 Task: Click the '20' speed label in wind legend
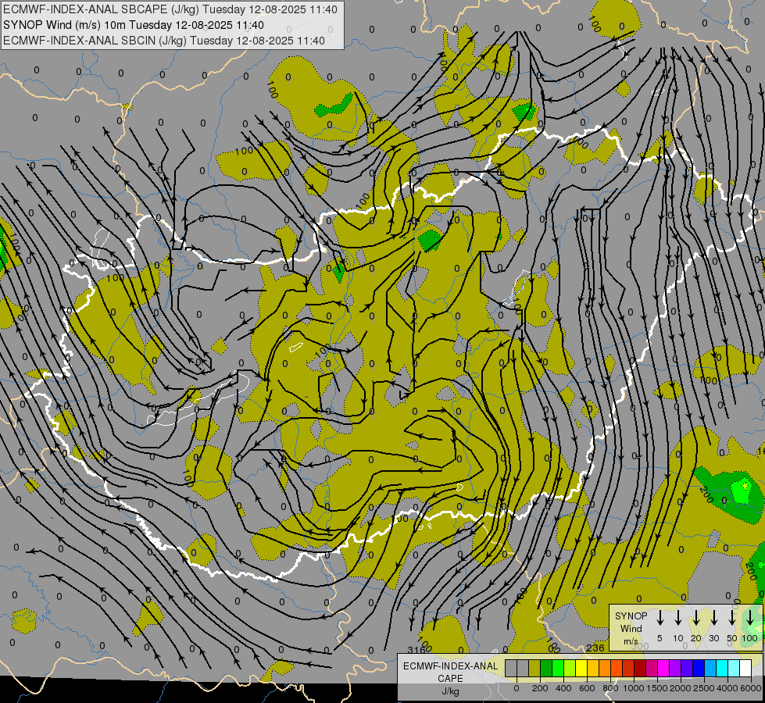point(695,638)
